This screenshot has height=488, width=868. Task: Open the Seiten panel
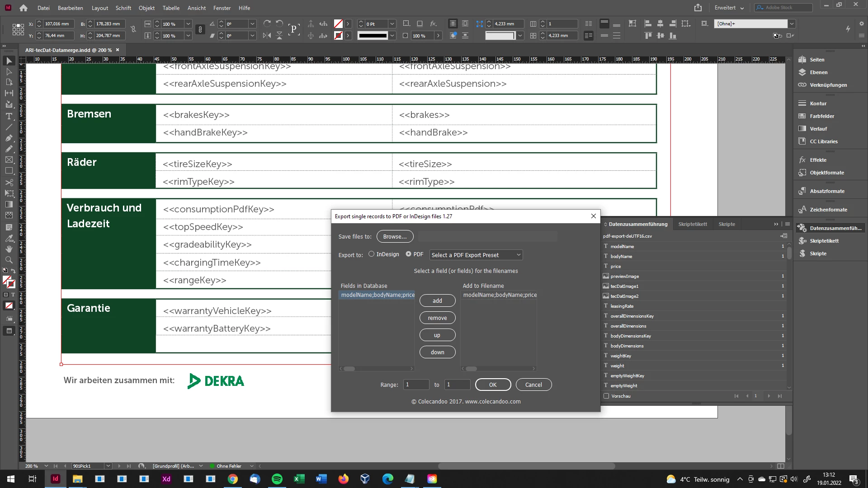816,60
